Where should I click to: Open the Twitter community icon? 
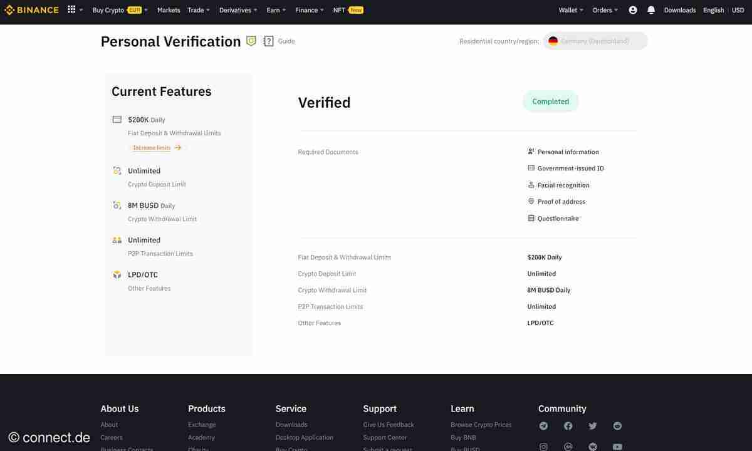coord(593,426)
